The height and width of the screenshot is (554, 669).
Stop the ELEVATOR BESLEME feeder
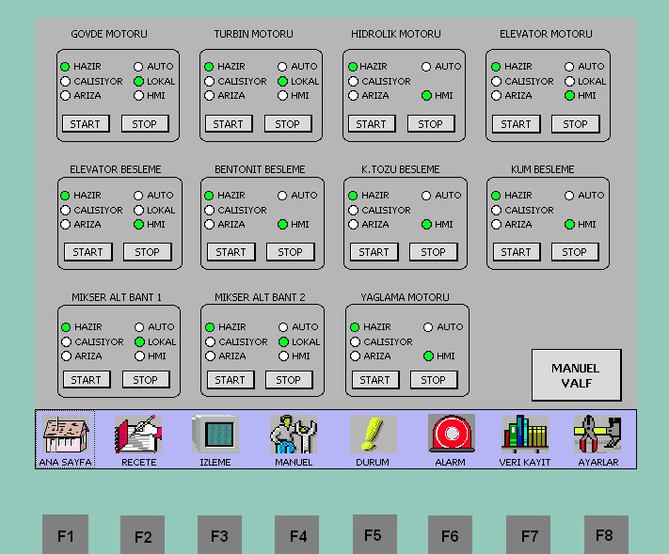[148, 252]
